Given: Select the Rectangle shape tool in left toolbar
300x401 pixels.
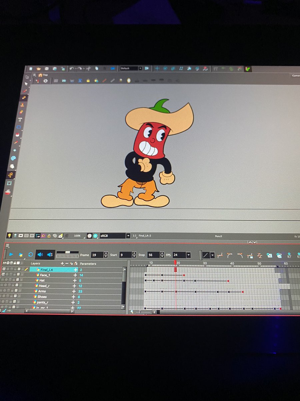Looking at the screenshot, I should 19,127.
